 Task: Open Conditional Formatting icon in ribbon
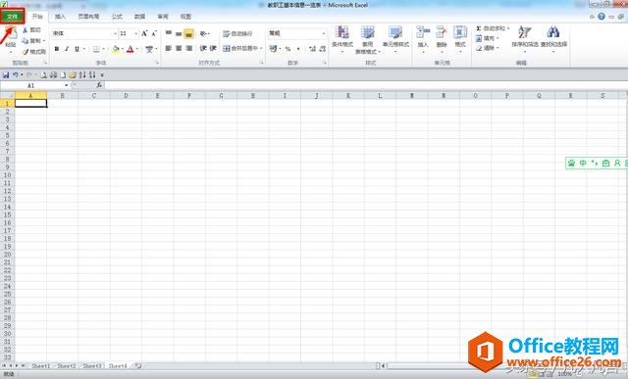342,32
